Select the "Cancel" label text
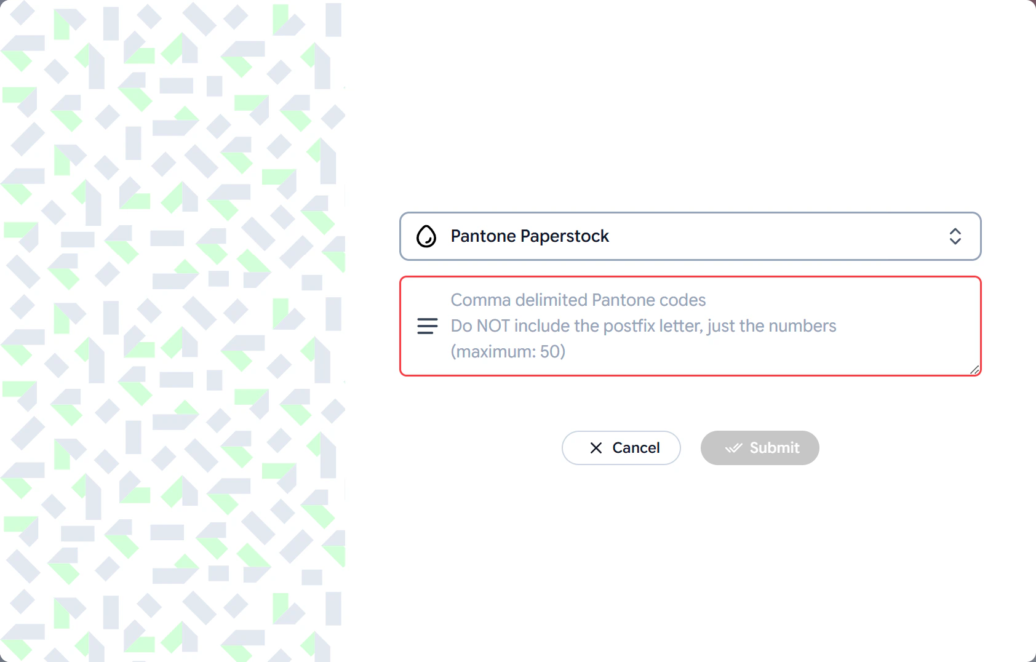The height and width of the screenshot is (662, 1036). click(636, 448)
